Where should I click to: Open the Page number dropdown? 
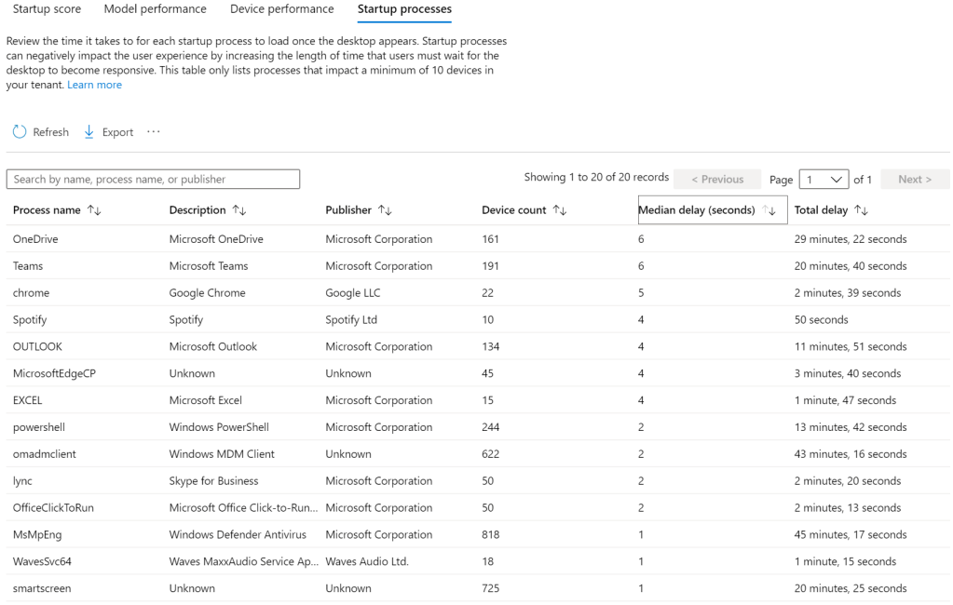click(x=824, y=180)
